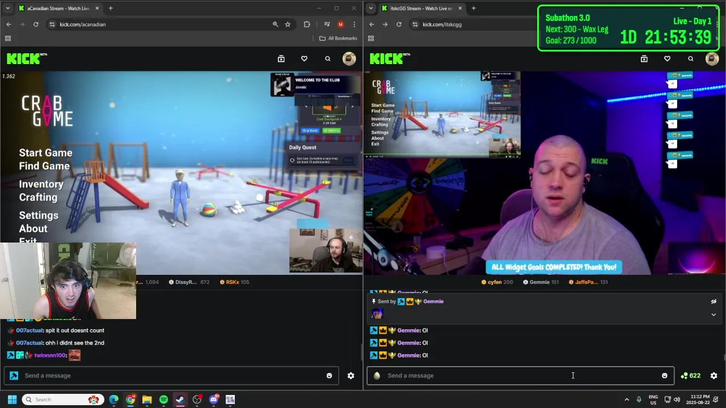Click Send a message field in aCanadian chat

171,376
